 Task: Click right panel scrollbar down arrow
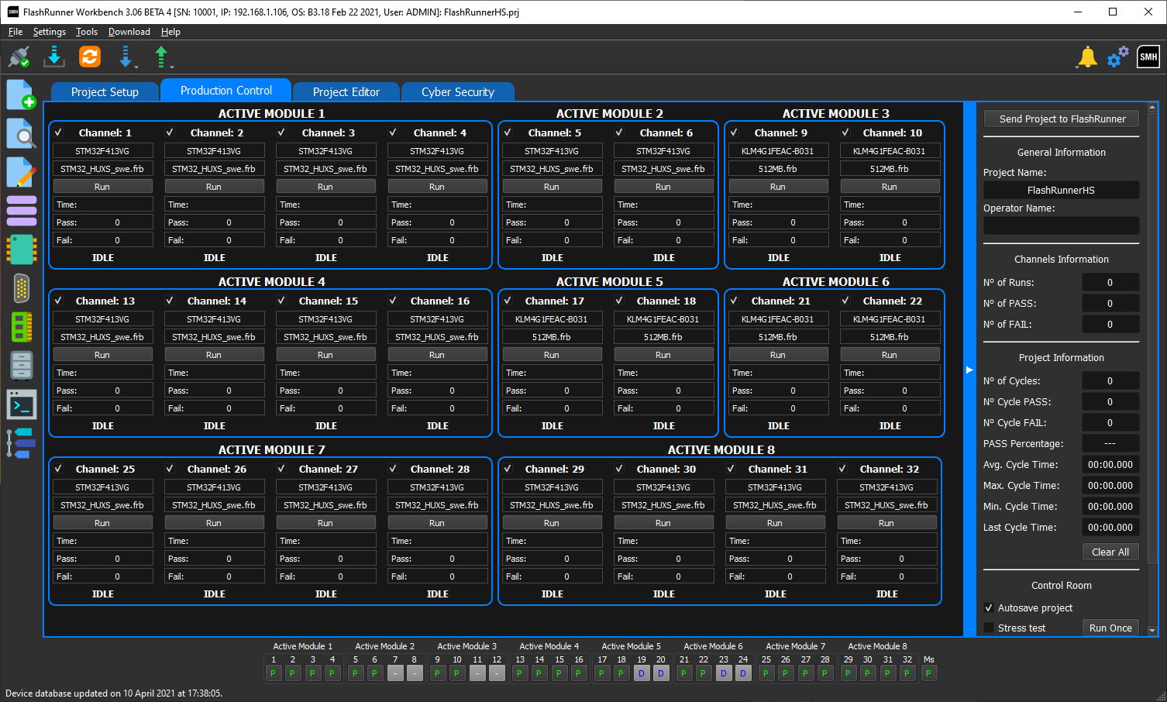pyautogui.click(x=1152, y=631)
